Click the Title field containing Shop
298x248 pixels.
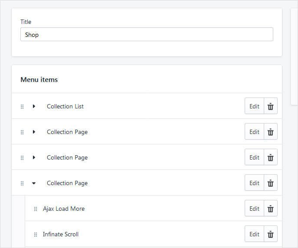click(x=147, y=35)
